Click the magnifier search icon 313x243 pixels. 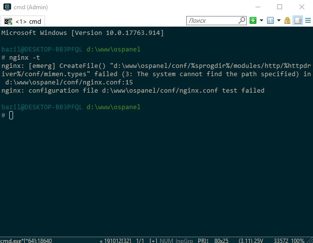(x=242, y=20)
